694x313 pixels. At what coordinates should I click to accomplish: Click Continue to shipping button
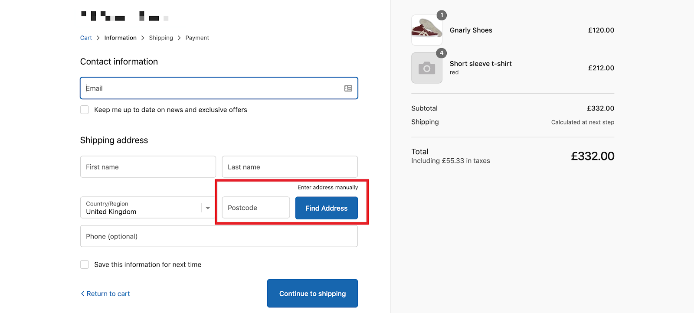point(312,293)
